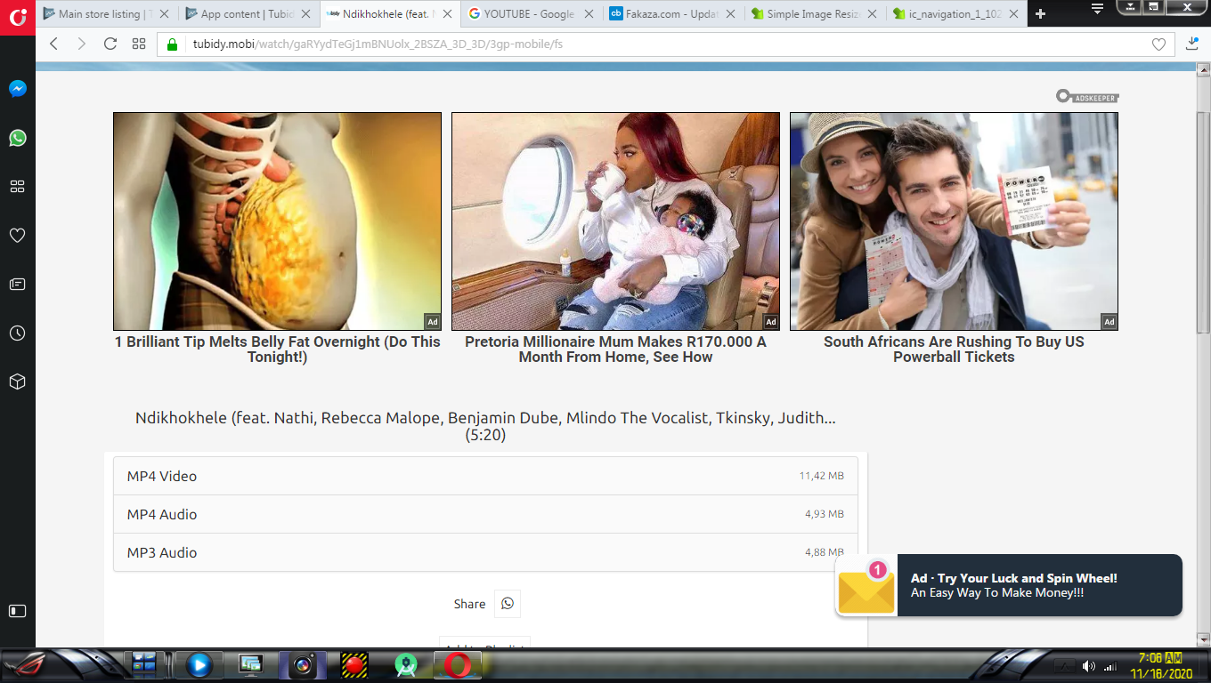Close the Ndikhokhele tab
The width and height of the screenshot is (1211, 683).
pyautogui.click(x=447, y=14)
